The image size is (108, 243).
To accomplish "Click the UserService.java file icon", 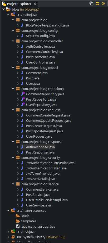I will [x=22, y=205].
